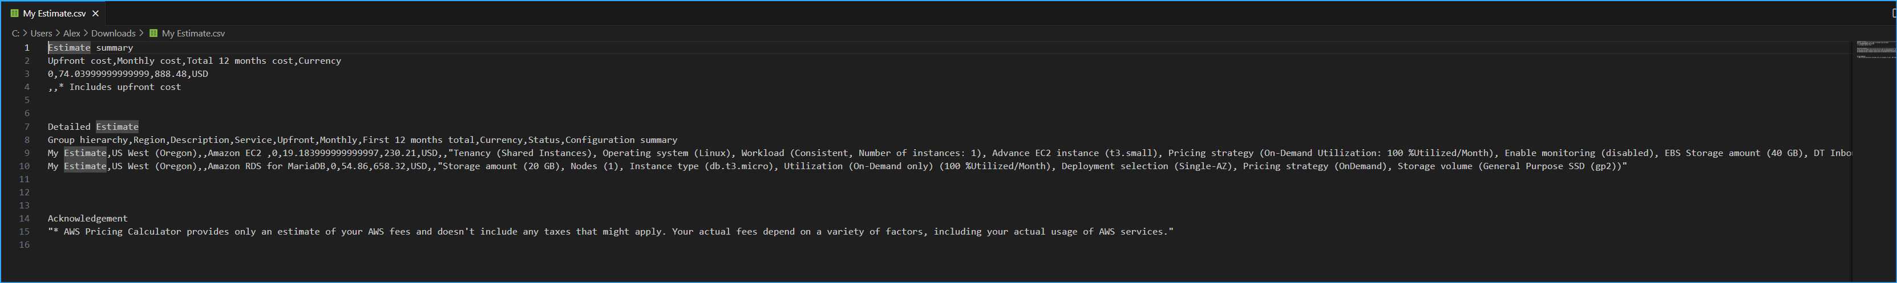Image resolution: width=1897 pixels, height=283 pixels.
Task: Close the My Estimate.csv tab
Action: coord(96,13)
